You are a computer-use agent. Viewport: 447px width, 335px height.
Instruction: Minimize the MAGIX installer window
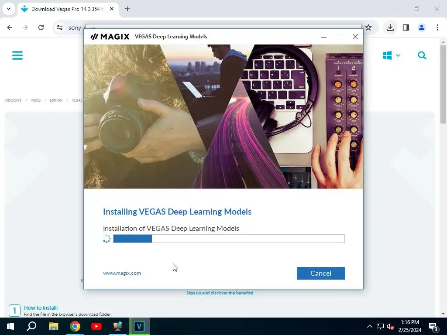[323, 37]
